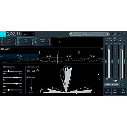This screenshot has width=127, height=127.
Task: Remove the Imager module
Action: pyautogui.click(x=32, y=39)
